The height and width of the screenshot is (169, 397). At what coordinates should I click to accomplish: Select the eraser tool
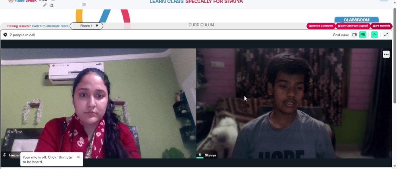coord(52,5)
